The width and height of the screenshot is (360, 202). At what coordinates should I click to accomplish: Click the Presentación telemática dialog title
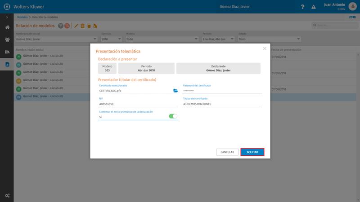(118, 51)
